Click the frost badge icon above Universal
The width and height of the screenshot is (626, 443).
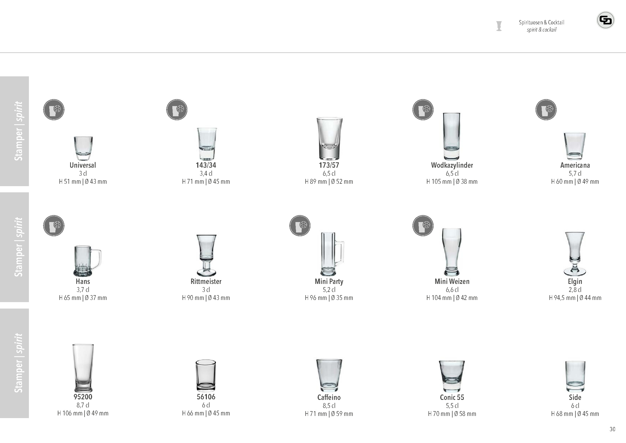pyautogui.click(x=54, y=110)
